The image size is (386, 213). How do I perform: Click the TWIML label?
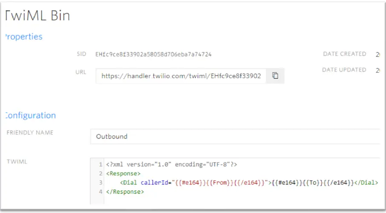point(17,162)
